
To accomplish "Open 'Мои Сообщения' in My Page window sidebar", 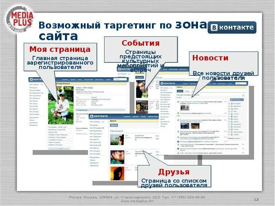I will (x=35, y=98).
